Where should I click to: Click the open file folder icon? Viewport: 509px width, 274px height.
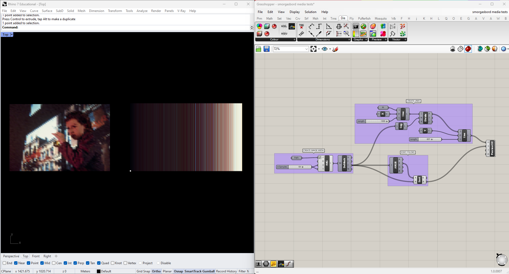pyautogui.click(x=259, y=49)
